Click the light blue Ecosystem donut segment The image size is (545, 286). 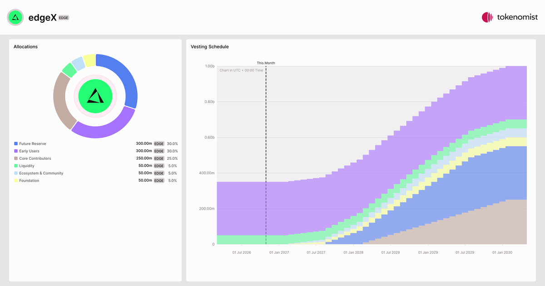78,63
